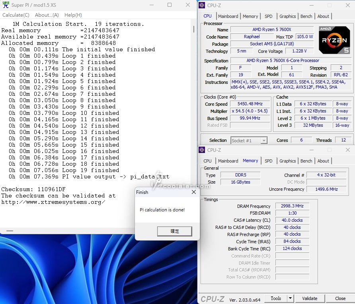
Task: Click the Max TDP value 105.0 W
Action: coord(305,37)
